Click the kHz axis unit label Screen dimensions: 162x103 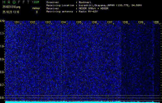tap(2, 21)
